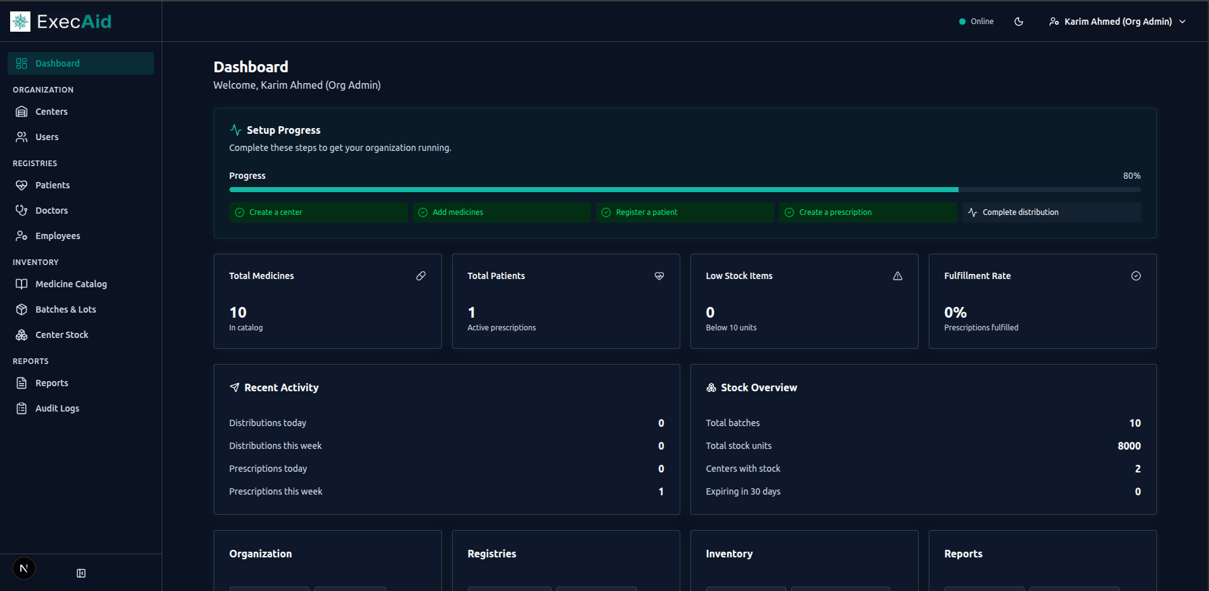1209x591 pixels.
Task: Open the Batches & Lots section
Action: pyautogui.click(x=81, y=309)
